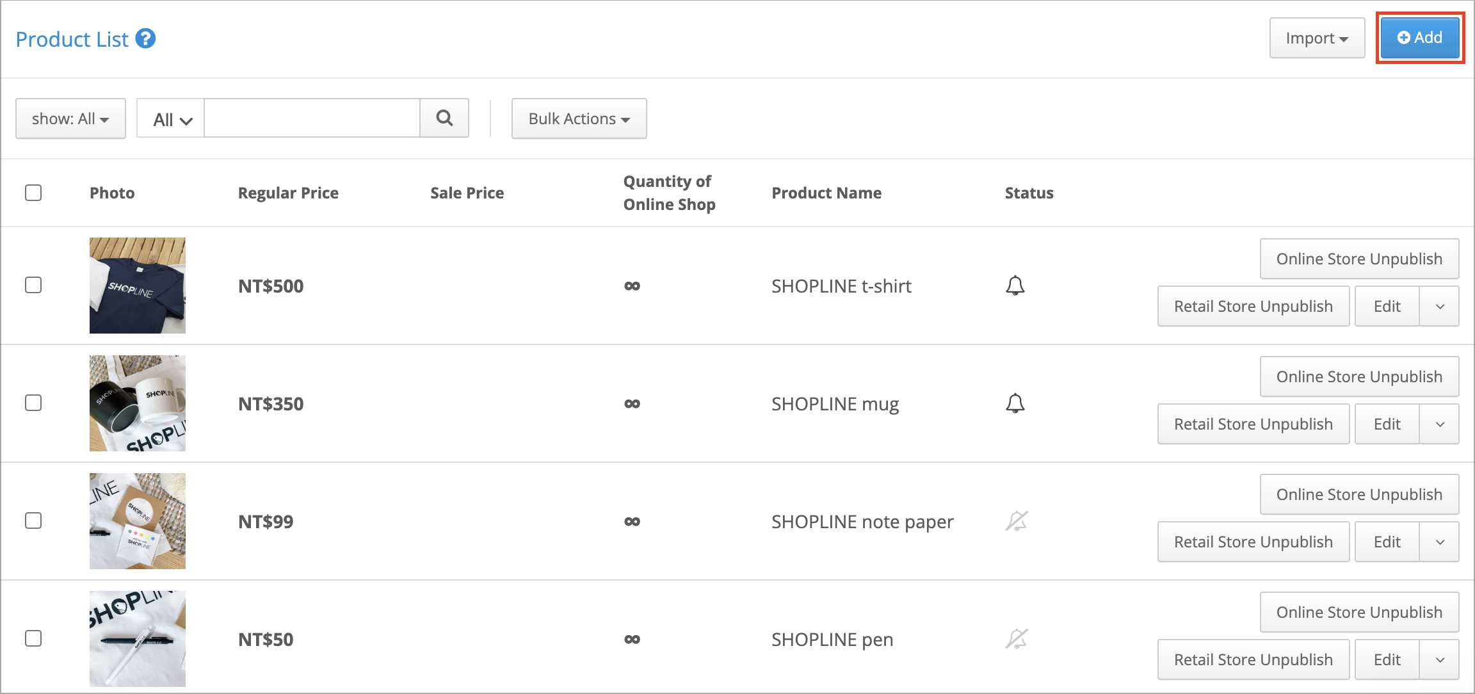1475x694 pixels.
Task: Expand the arrow beside Edit for SHOPLINE t-shirt
Action: [x=1440, y=306]
